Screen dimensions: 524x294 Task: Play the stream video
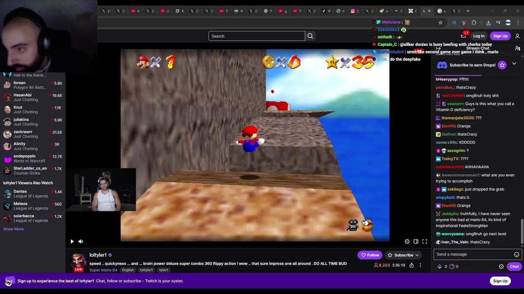pos(72,241)
